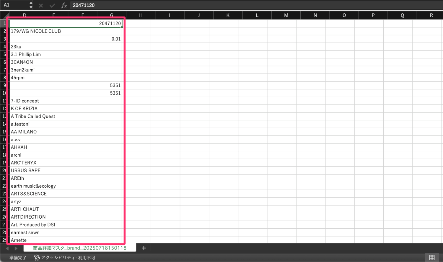
Task: Click the Name Box showing A1
Action: coord(15,5)
